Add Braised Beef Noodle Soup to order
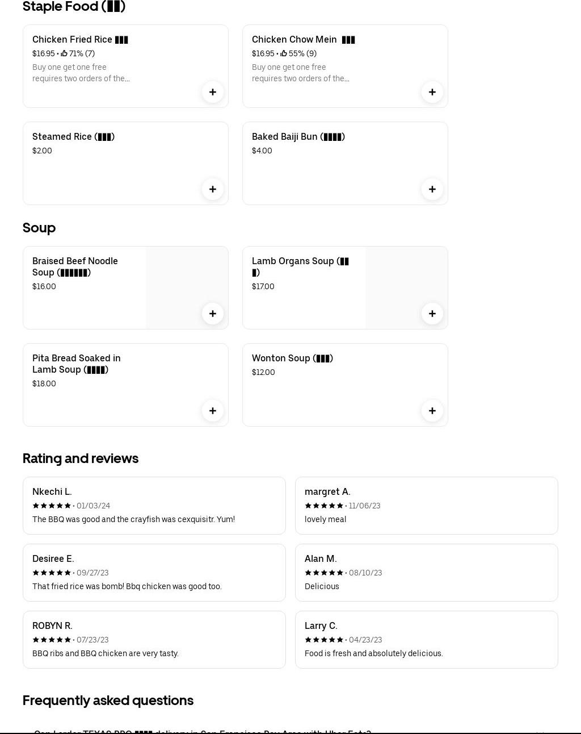Image resolution: width=581 pixels, height=734 pixels. coord(213,314)
